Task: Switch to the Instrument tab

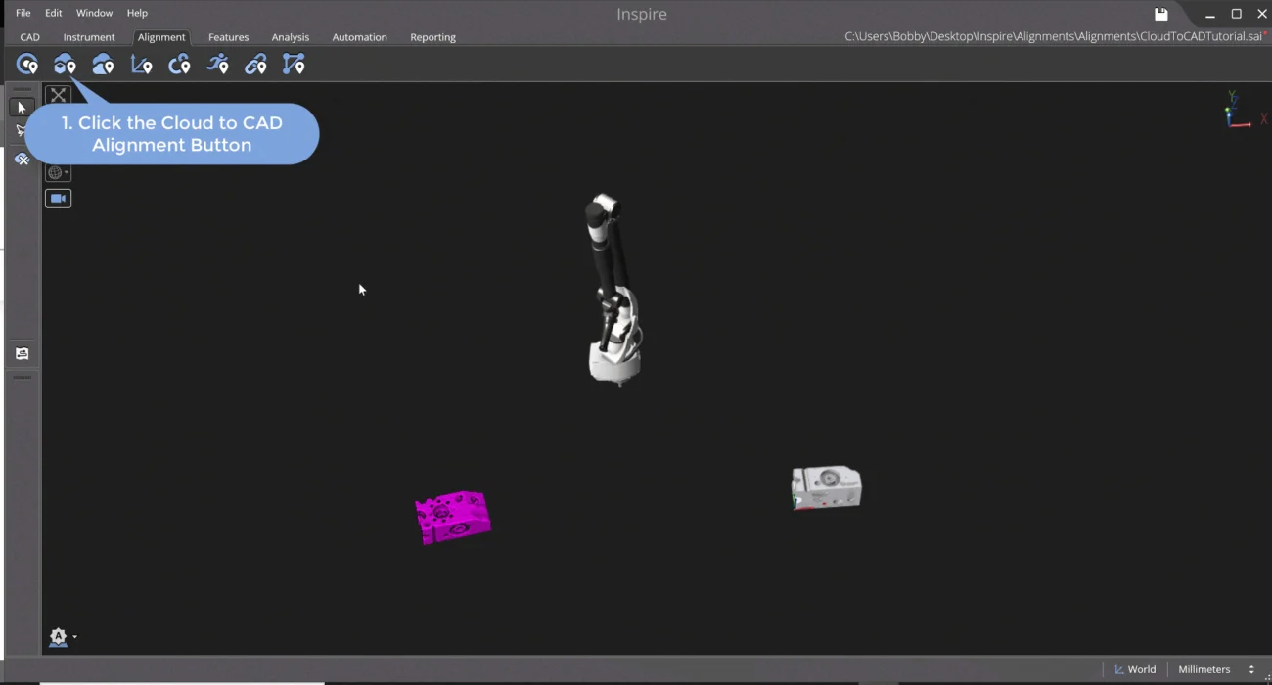Action: point(89,37)
